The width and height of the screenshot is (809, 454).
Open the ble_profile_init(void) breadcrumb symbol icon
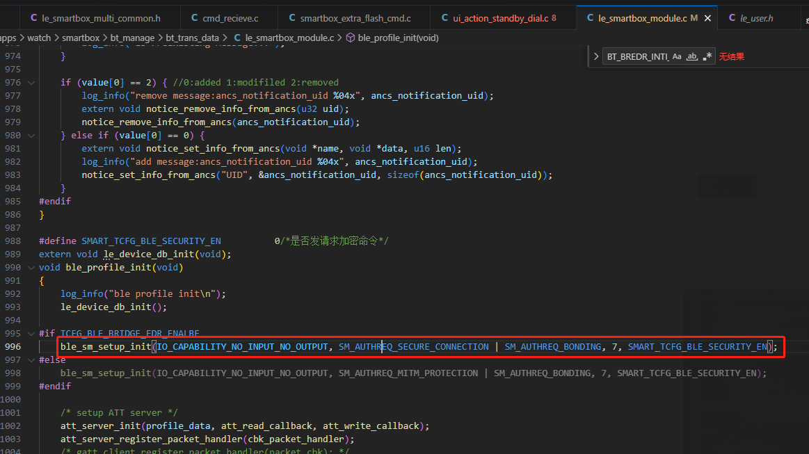pyautogui.click(x=351, y=38)
